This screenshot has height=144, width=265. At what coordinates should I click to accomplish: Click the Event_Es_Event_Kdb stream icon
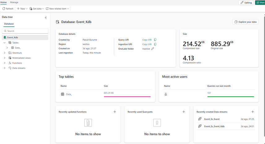[200, 126]
